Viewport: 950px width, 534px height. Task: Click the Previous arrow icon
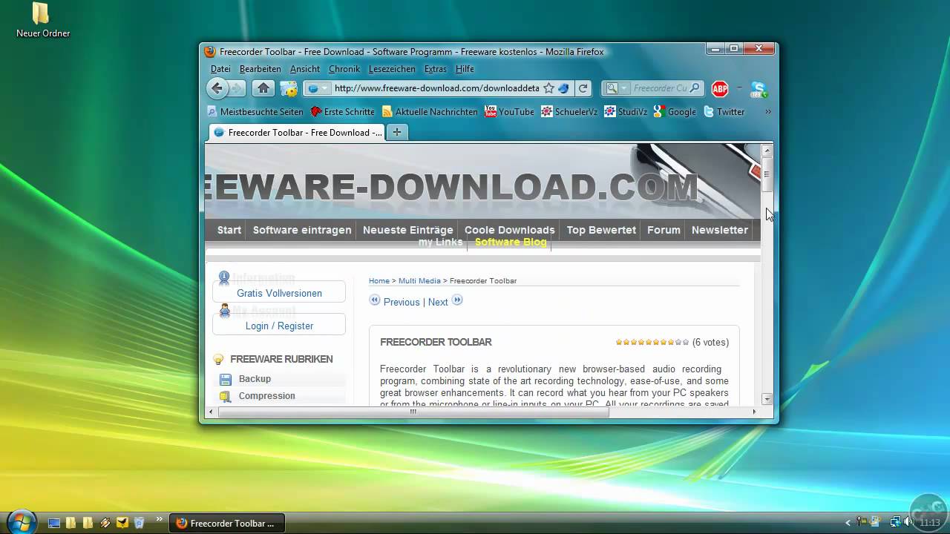375,300
